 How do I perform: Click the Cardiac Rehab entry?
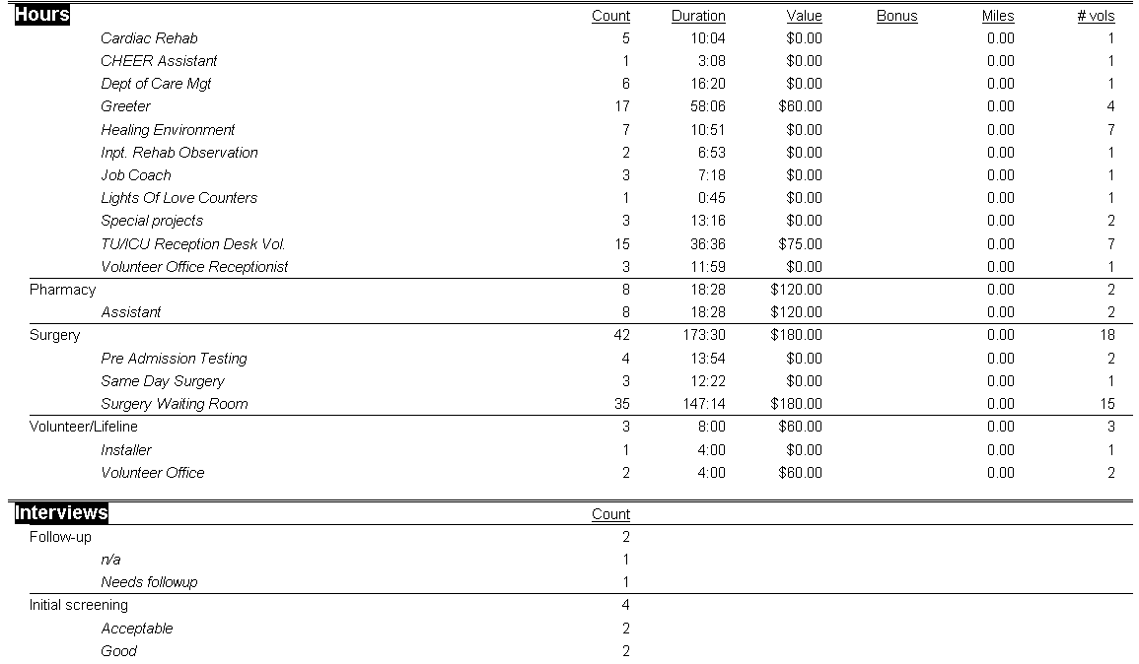[149, 38]
